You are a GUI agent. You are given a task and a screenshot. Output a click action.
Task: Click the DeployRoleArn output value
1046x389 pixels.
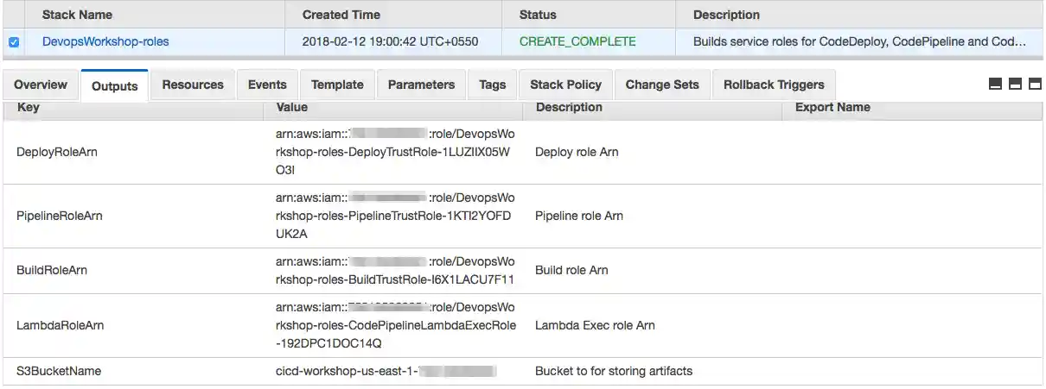pyautogui.click(x=394, y=152)
